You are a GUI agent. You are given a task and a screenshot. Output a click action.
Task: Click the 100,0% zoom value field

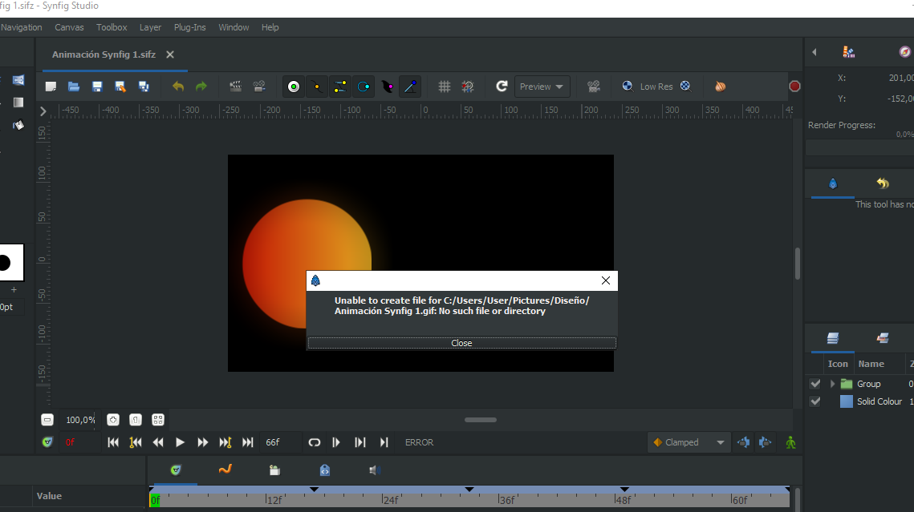pos(79,419)
